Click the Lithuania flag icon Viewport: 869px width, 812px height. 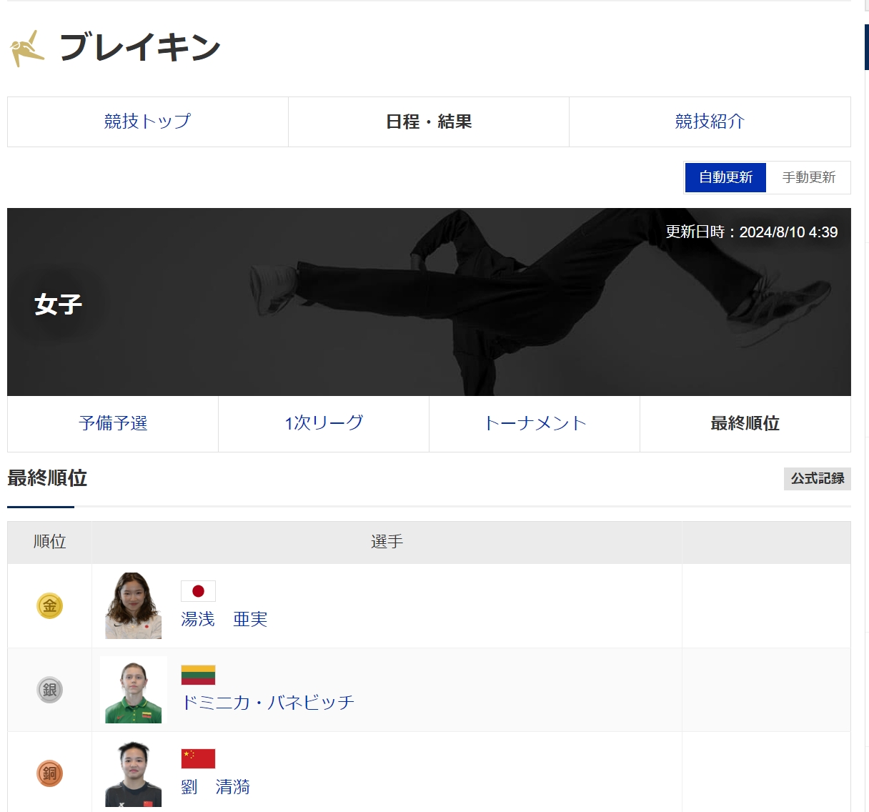(x=198, y=675)
